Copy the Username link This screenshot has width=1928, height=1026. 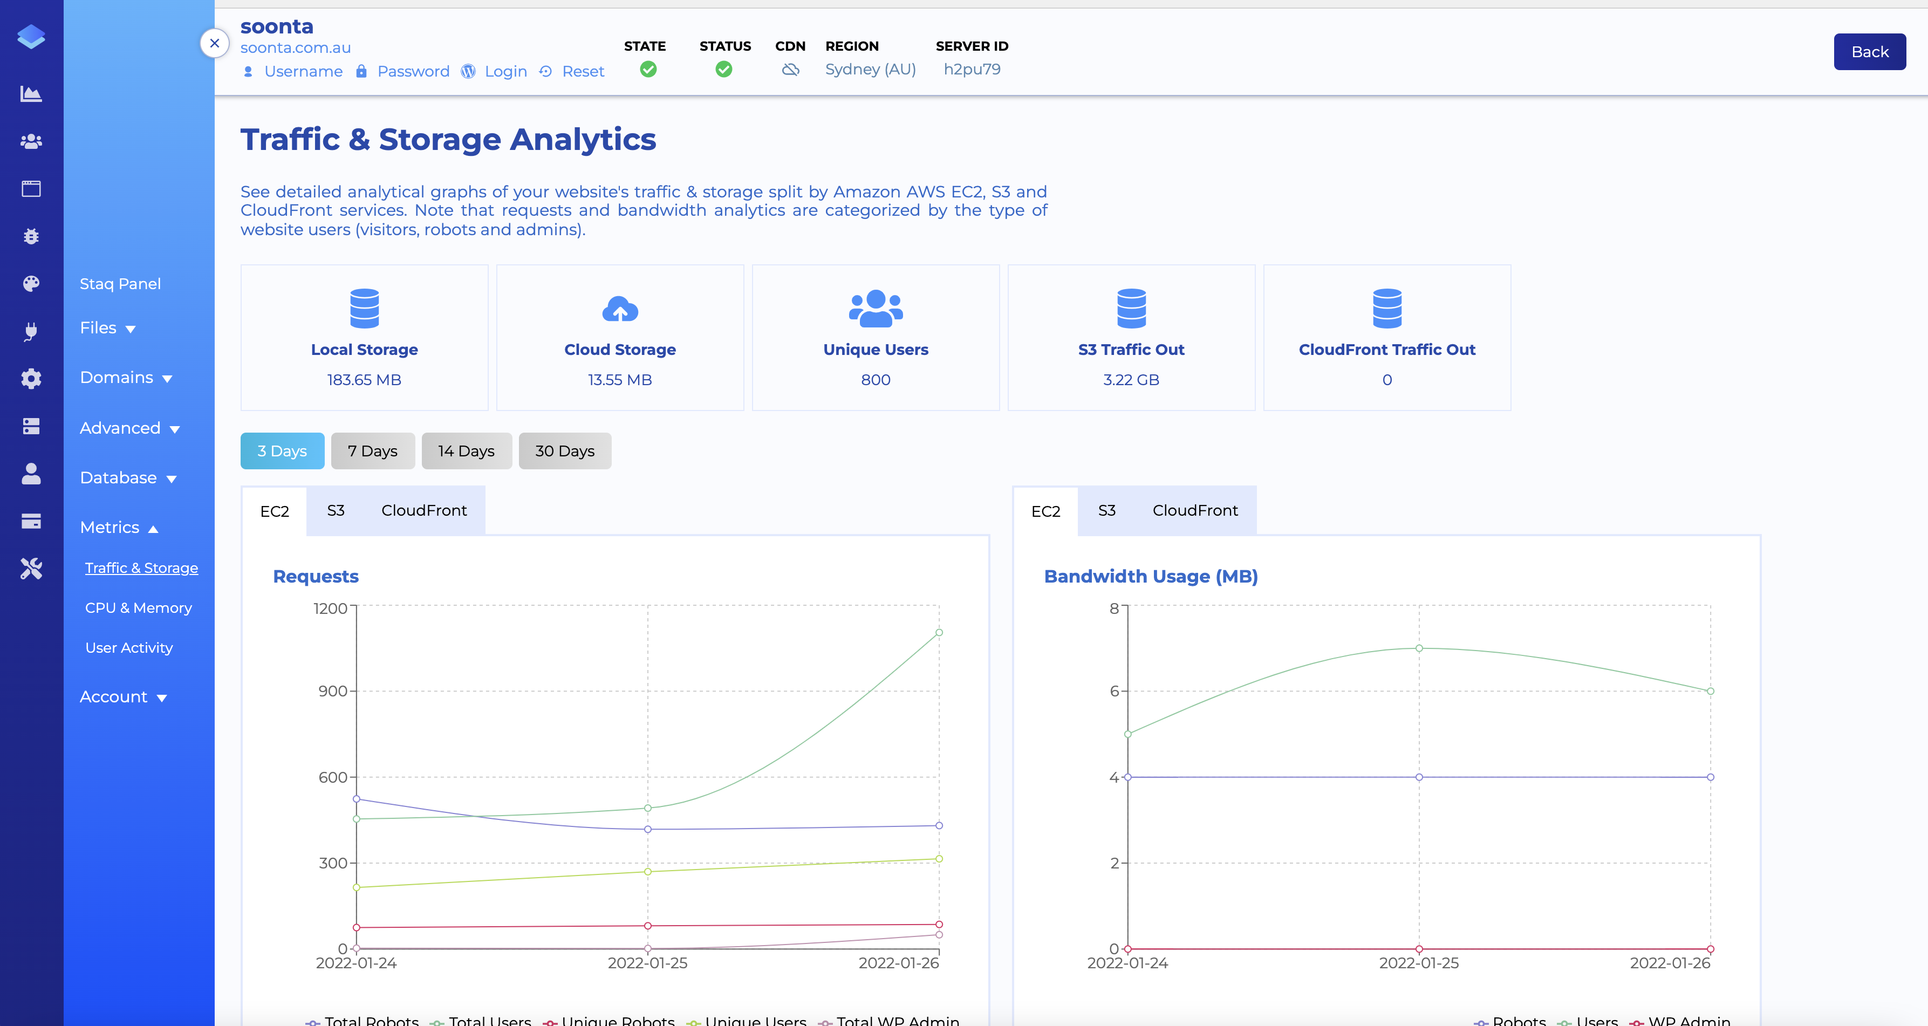[303, 71]
